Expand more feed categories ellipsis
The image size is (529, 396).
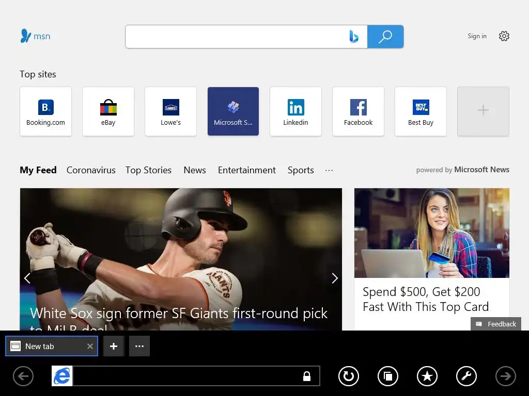click(329, 170)
